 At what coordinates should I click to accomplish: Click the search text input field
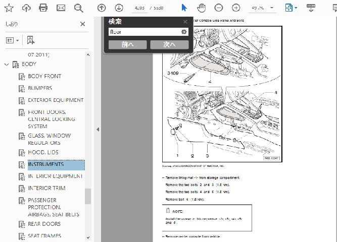pos(144,32)
